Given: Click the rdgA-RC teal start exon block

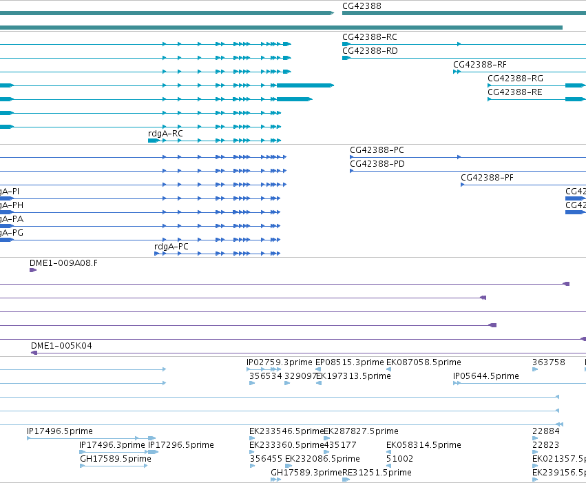Looking at the screenshot, I should 154,141.
